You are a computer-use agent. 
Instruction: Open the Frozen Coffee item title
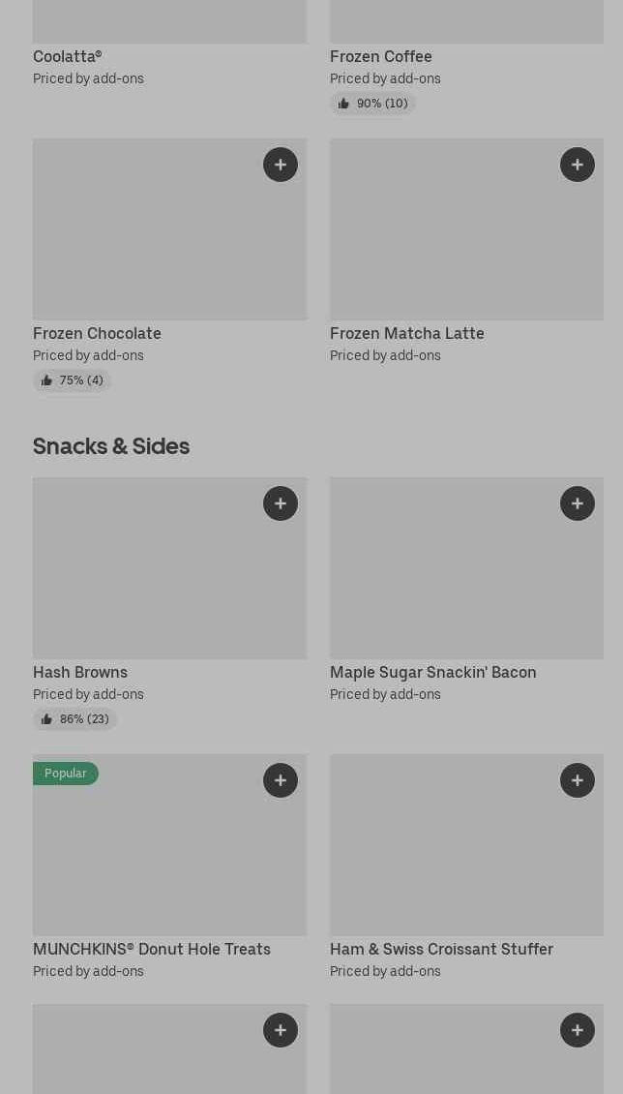[x=381, y=56]
